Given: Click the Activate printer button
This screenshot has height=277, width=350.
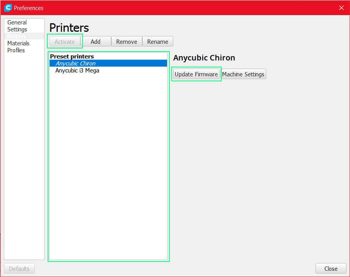Looking at the screenshot, I should click(64, 41).
